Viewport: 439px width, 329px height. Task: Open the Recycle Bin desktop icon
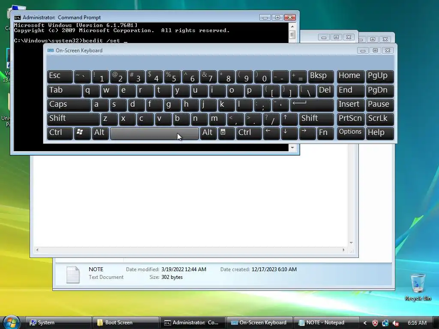click(418, 287)
